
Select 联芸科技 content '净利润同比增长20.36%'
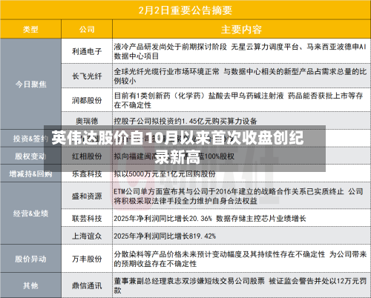(x=210, y=218)
